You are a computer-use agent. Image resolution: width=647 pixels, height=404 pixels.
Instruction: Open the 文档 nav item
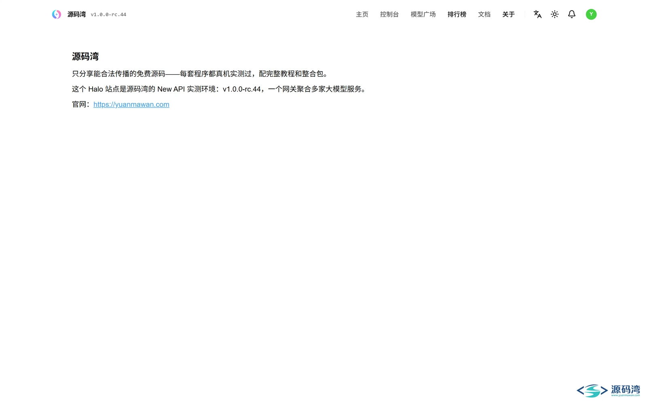(484, 15)
